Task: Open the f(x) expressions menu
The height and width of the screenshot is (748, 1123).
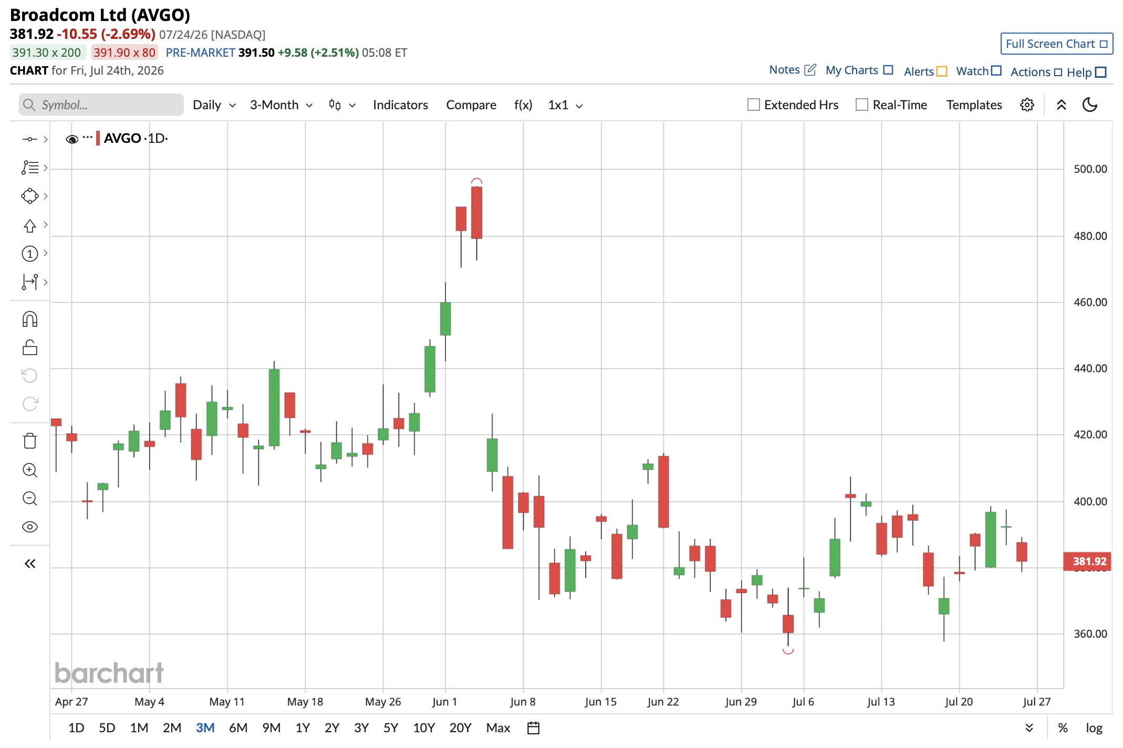Action: click(523, 105)
